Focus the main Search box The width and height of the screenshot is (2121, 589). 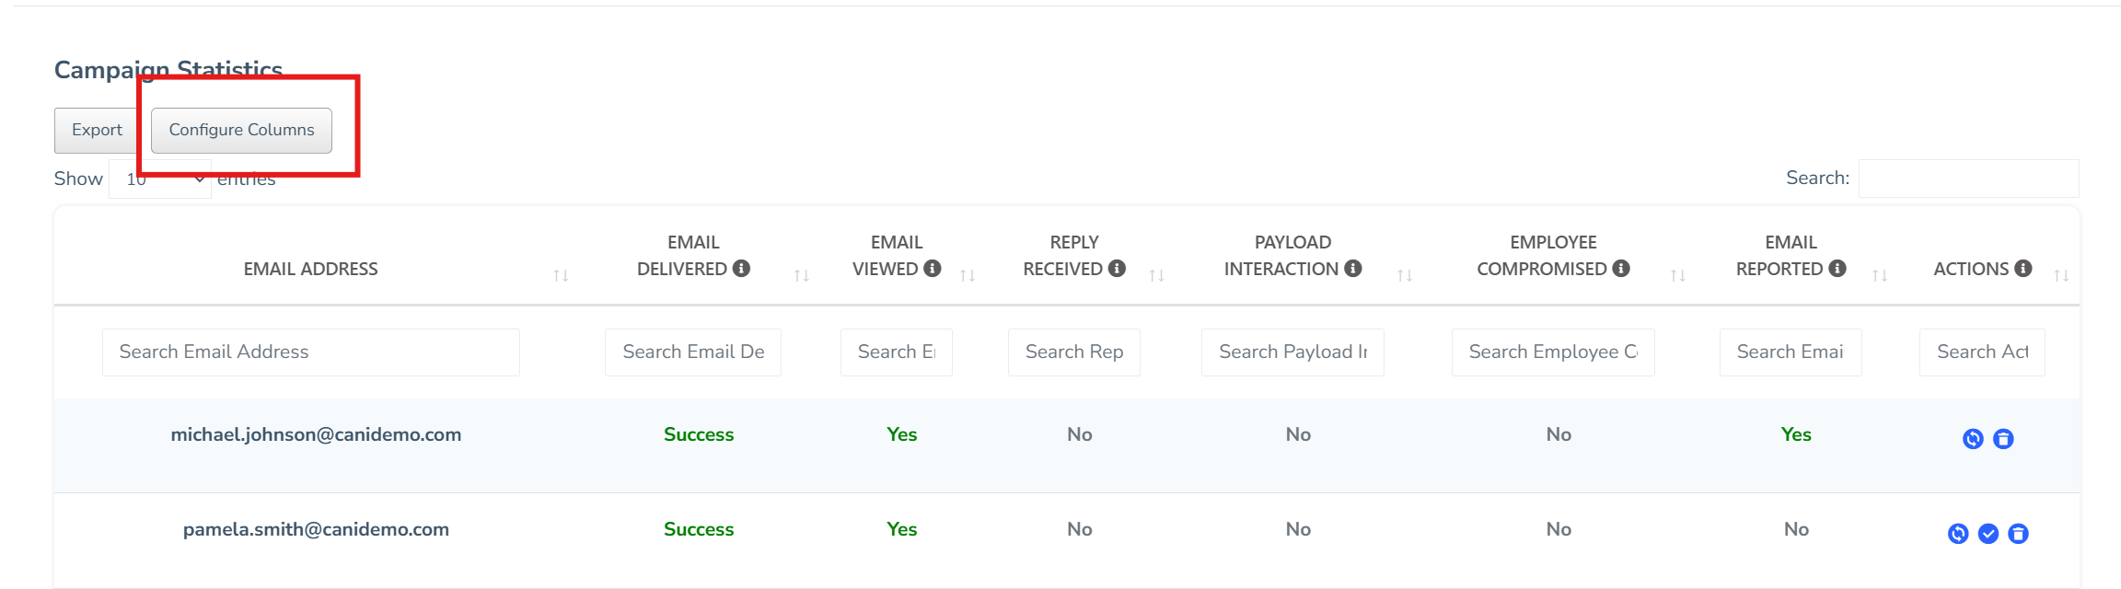(1968, 179)
